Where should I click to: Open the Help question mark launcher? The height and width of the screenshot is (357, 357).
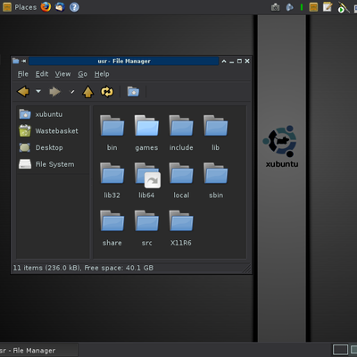[74, 7]
